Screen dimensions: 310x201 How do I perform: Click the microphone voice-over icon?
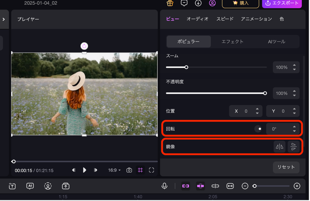point(165,186)
